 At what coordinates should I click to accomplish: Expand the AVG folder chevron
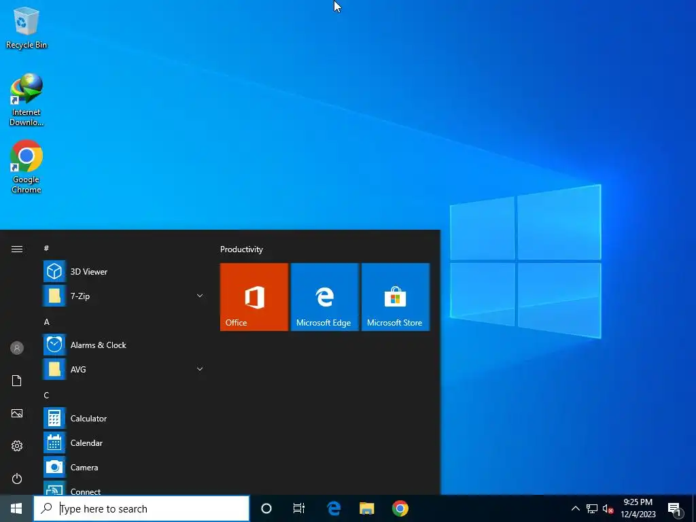pyautogui.click(x=200, y=369)
